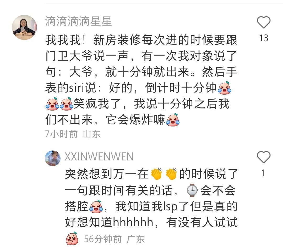The image size is (283, 249).
Task: Tap the username XXINWENWEN
Action: click(99, 157)
